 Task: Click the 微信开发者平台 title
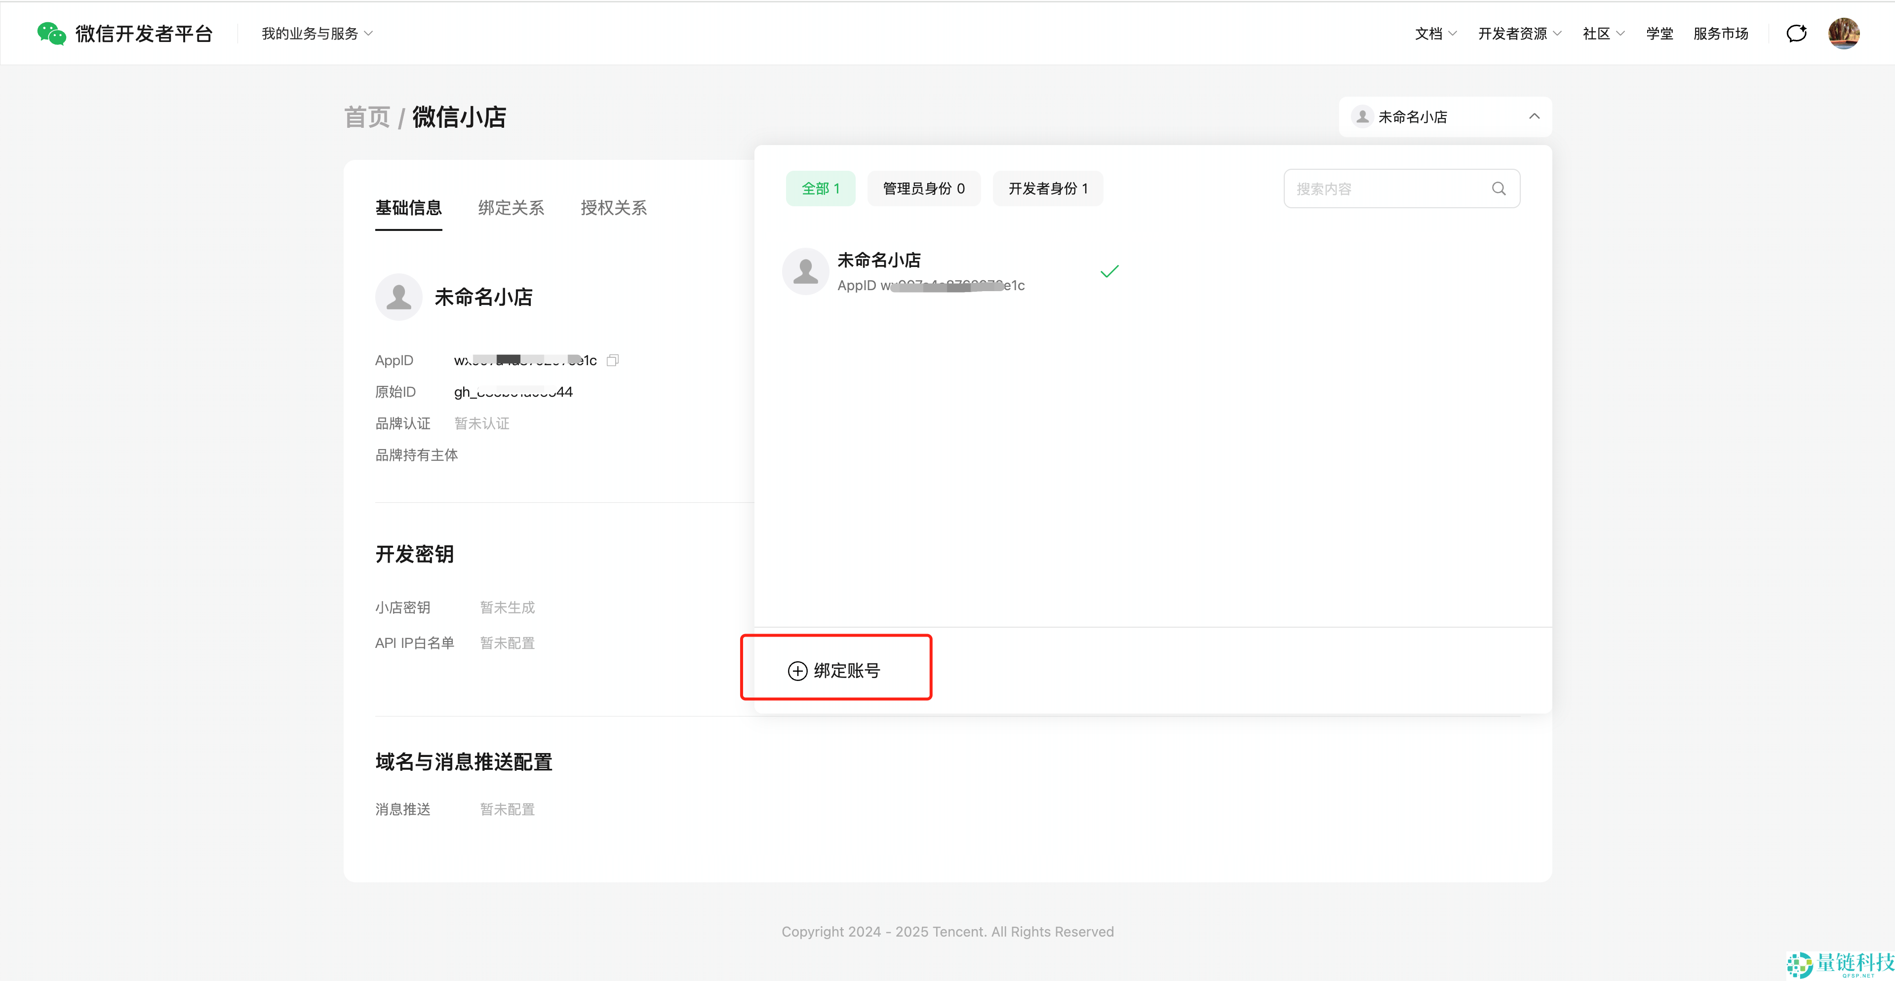coord(144,34)
